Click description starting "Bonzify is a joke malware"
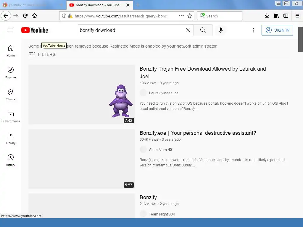303x227 pixels. tap(212, 163)
